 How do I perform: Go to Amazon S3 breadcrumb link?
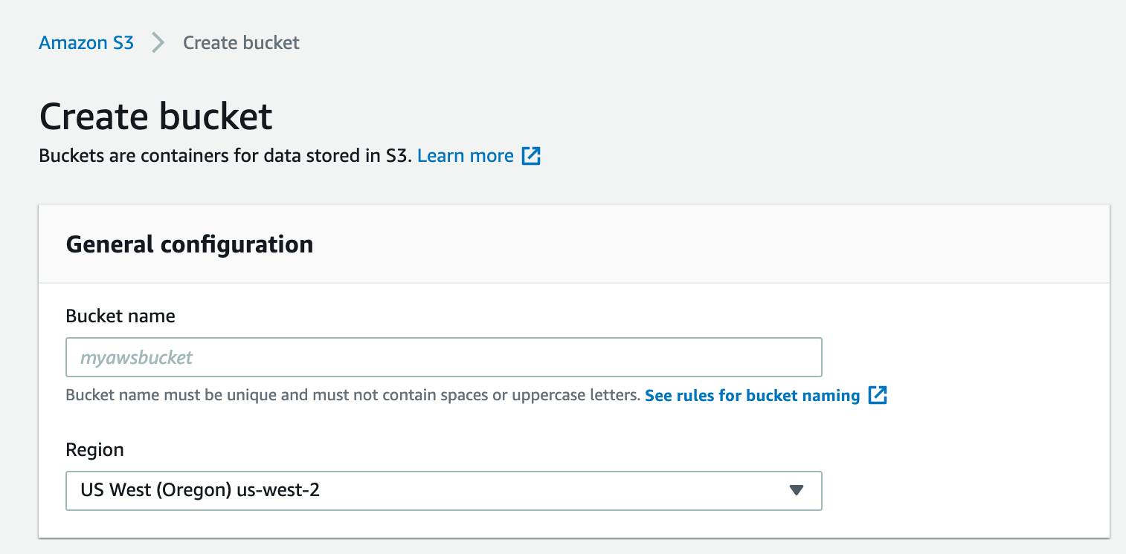[86, 43]
